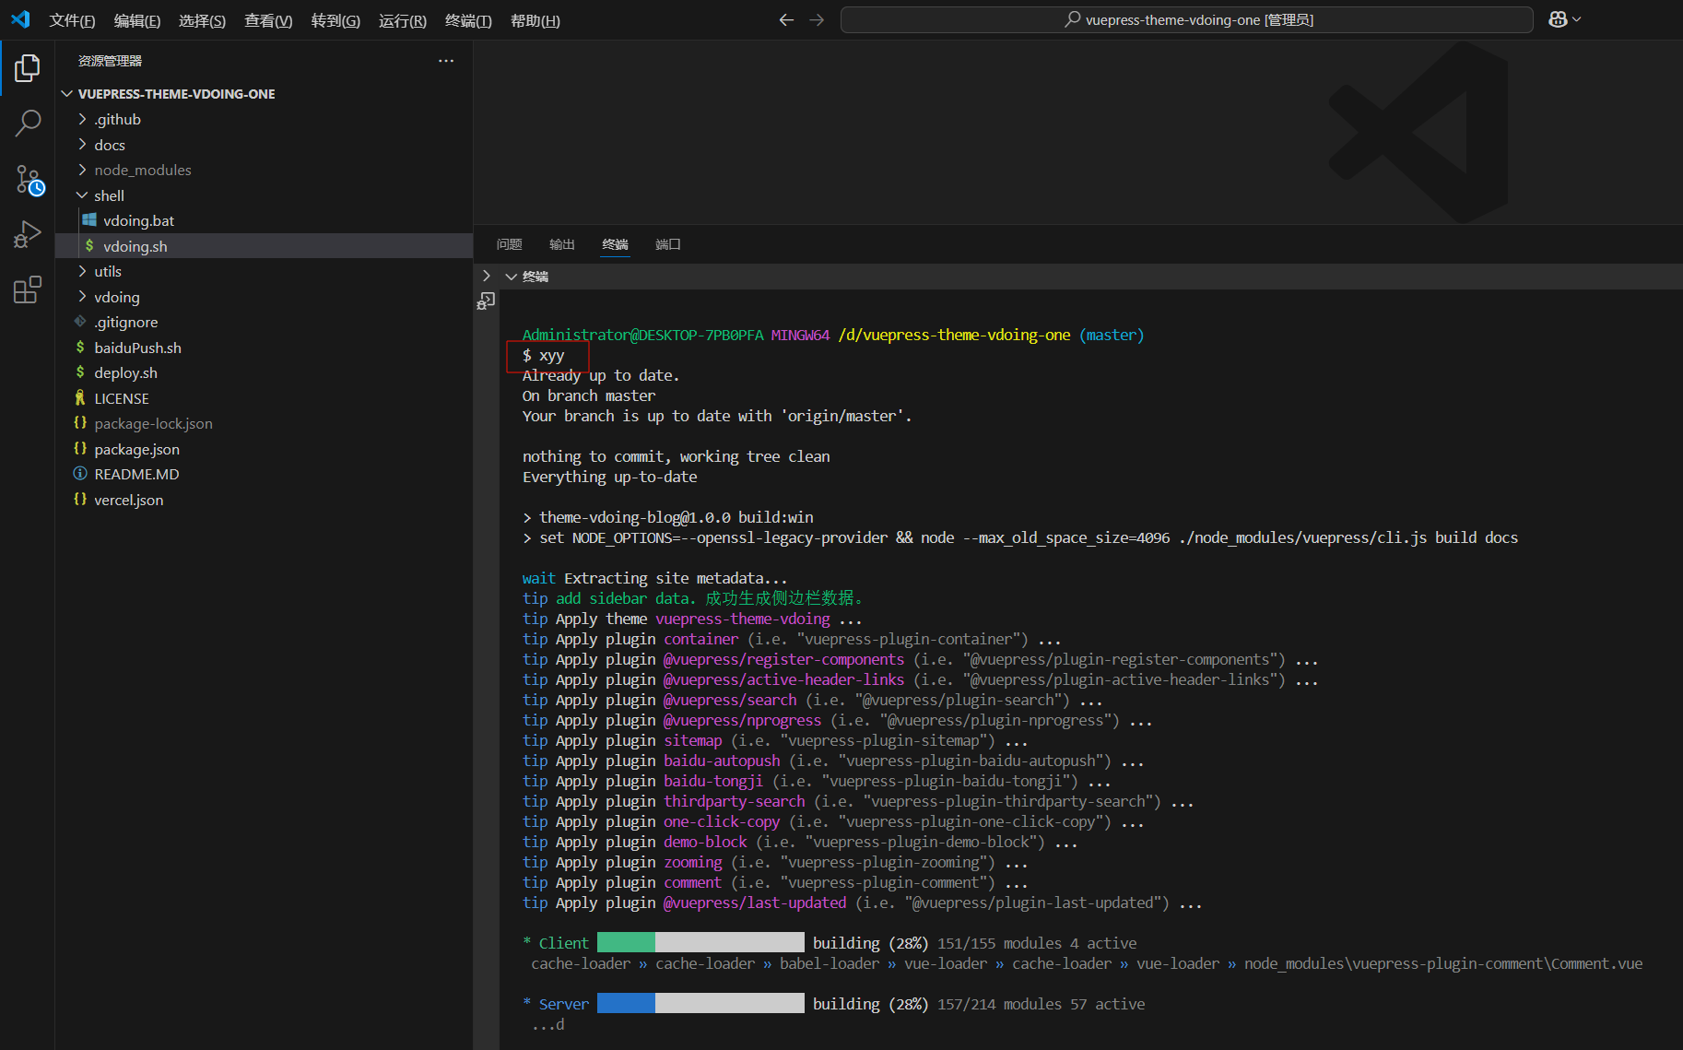Click 'nothing to commit, working tree clean' text

(x=676, y=456)
